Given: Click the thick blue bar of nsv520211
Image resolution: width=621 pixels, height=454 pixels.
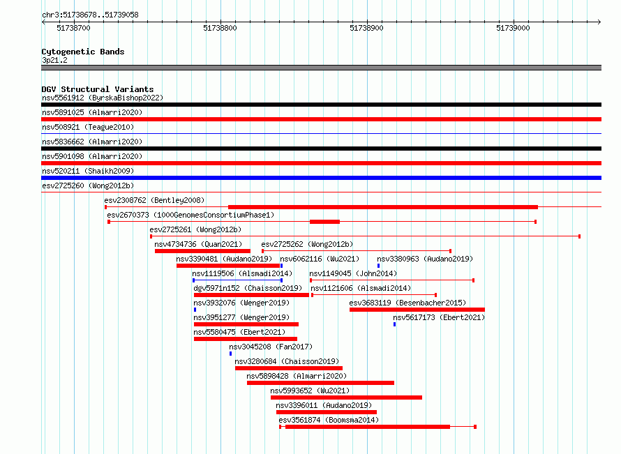Looking at the screenshot, I should click(x=321, y=178).
